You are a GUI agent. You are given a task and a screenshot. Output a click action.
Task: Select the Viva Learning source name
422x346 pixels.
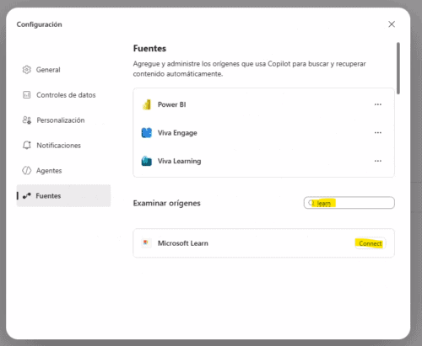(x=179, y=161)
